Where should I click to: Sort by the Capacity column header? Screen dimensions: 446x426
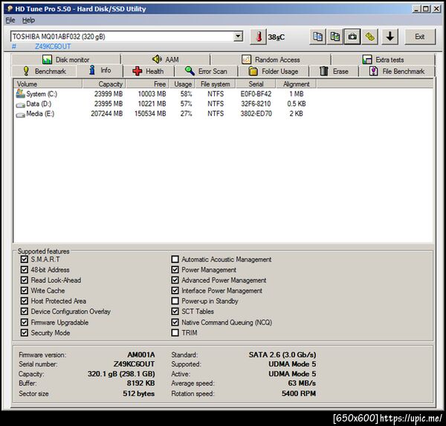point(104,83)
